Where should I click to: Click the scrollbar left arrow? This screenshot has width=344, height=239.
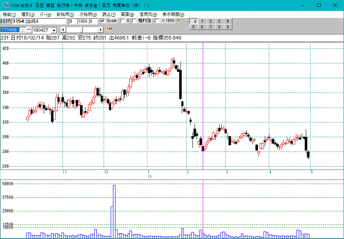point(62,30)
